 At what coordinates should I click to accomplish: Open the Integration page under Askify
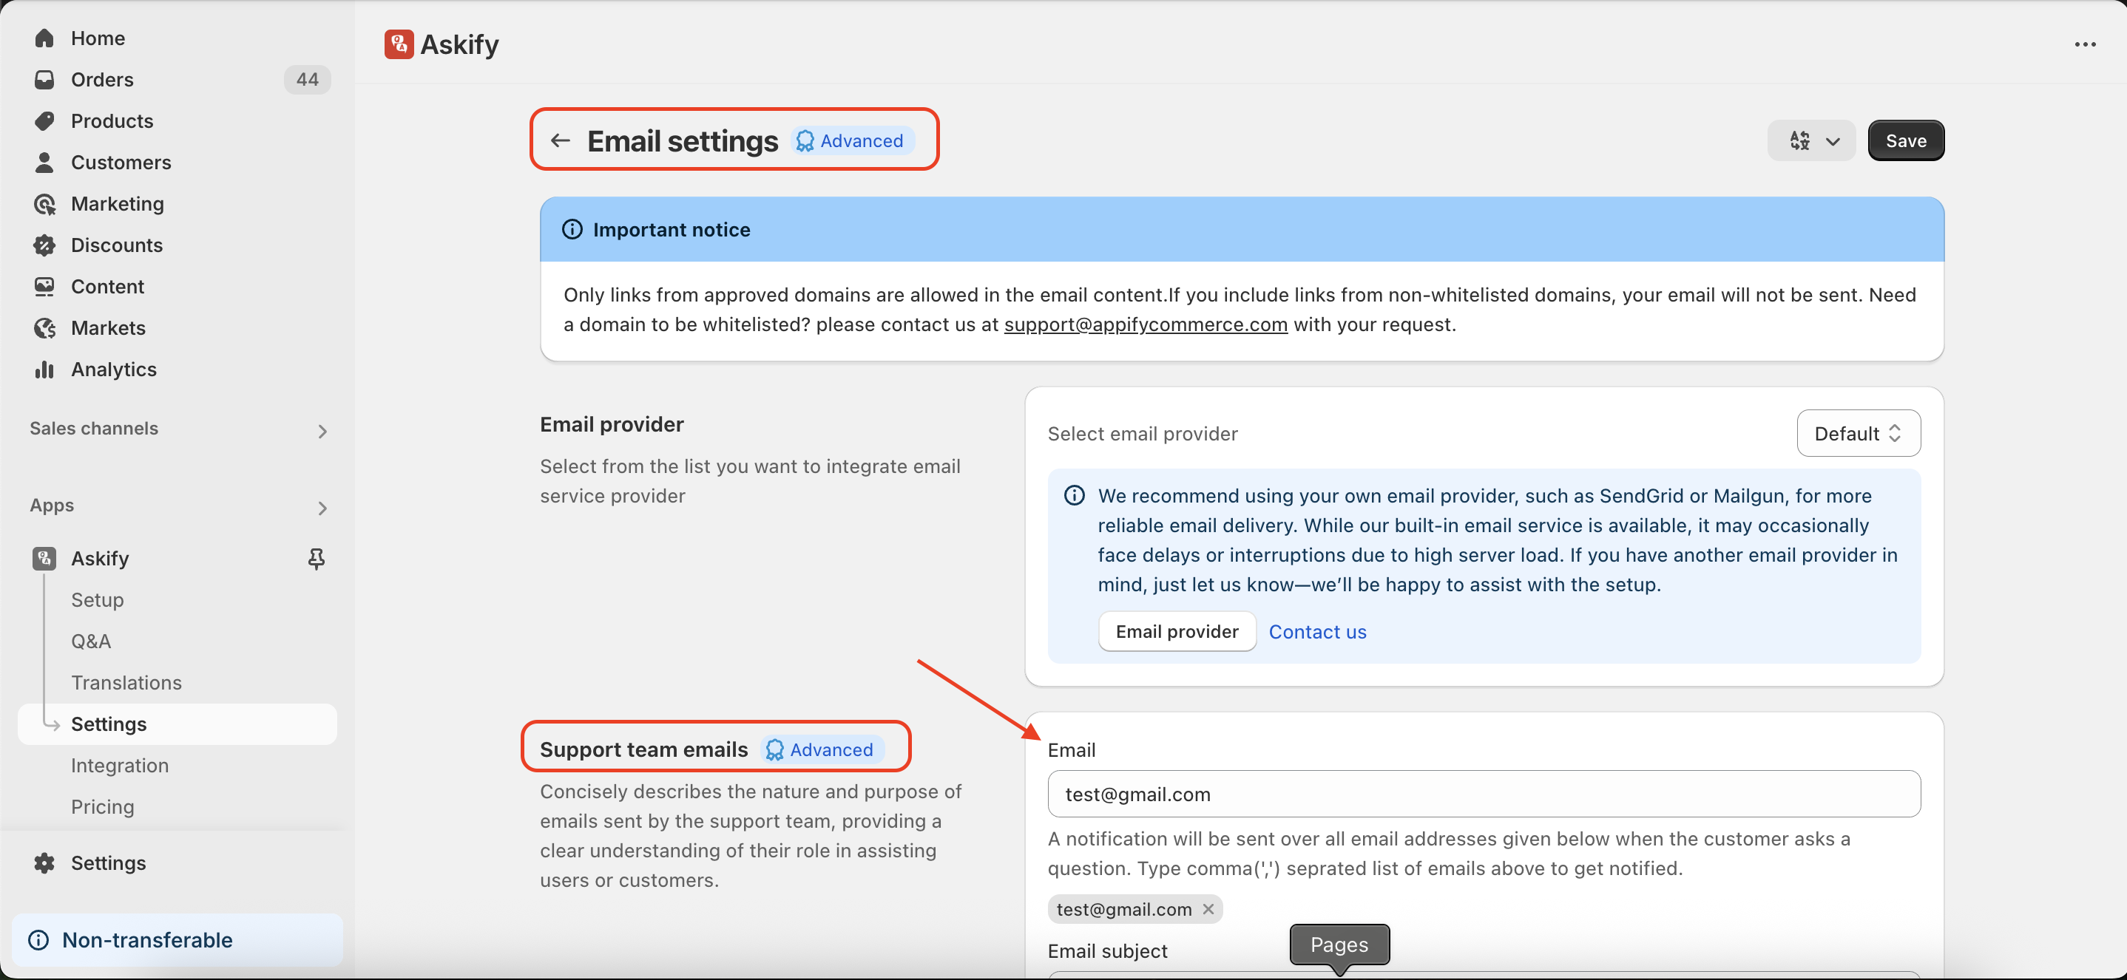120,765
